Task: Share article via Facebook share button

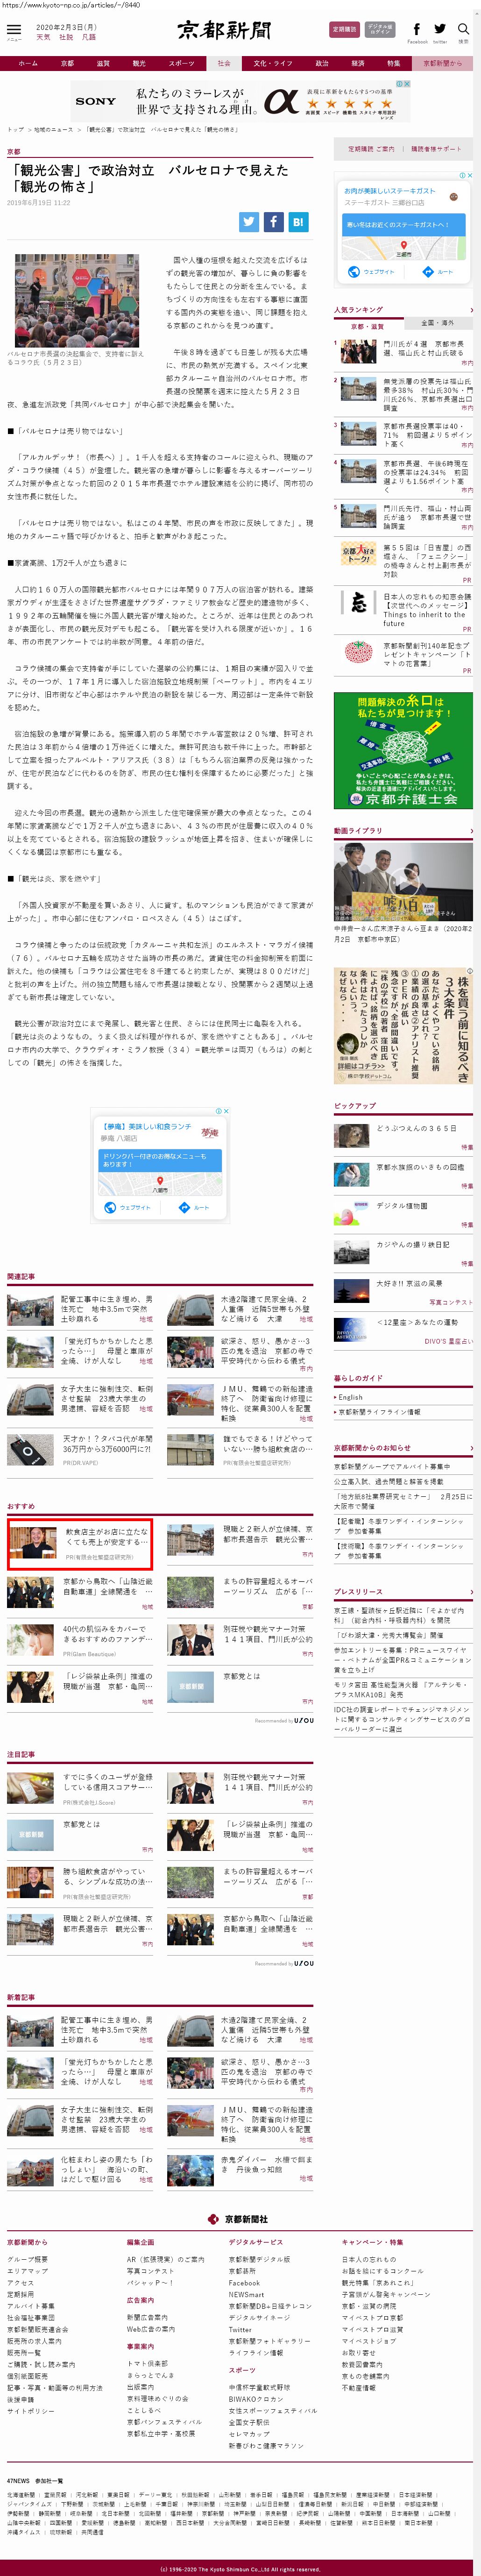Action: point(273,222)
